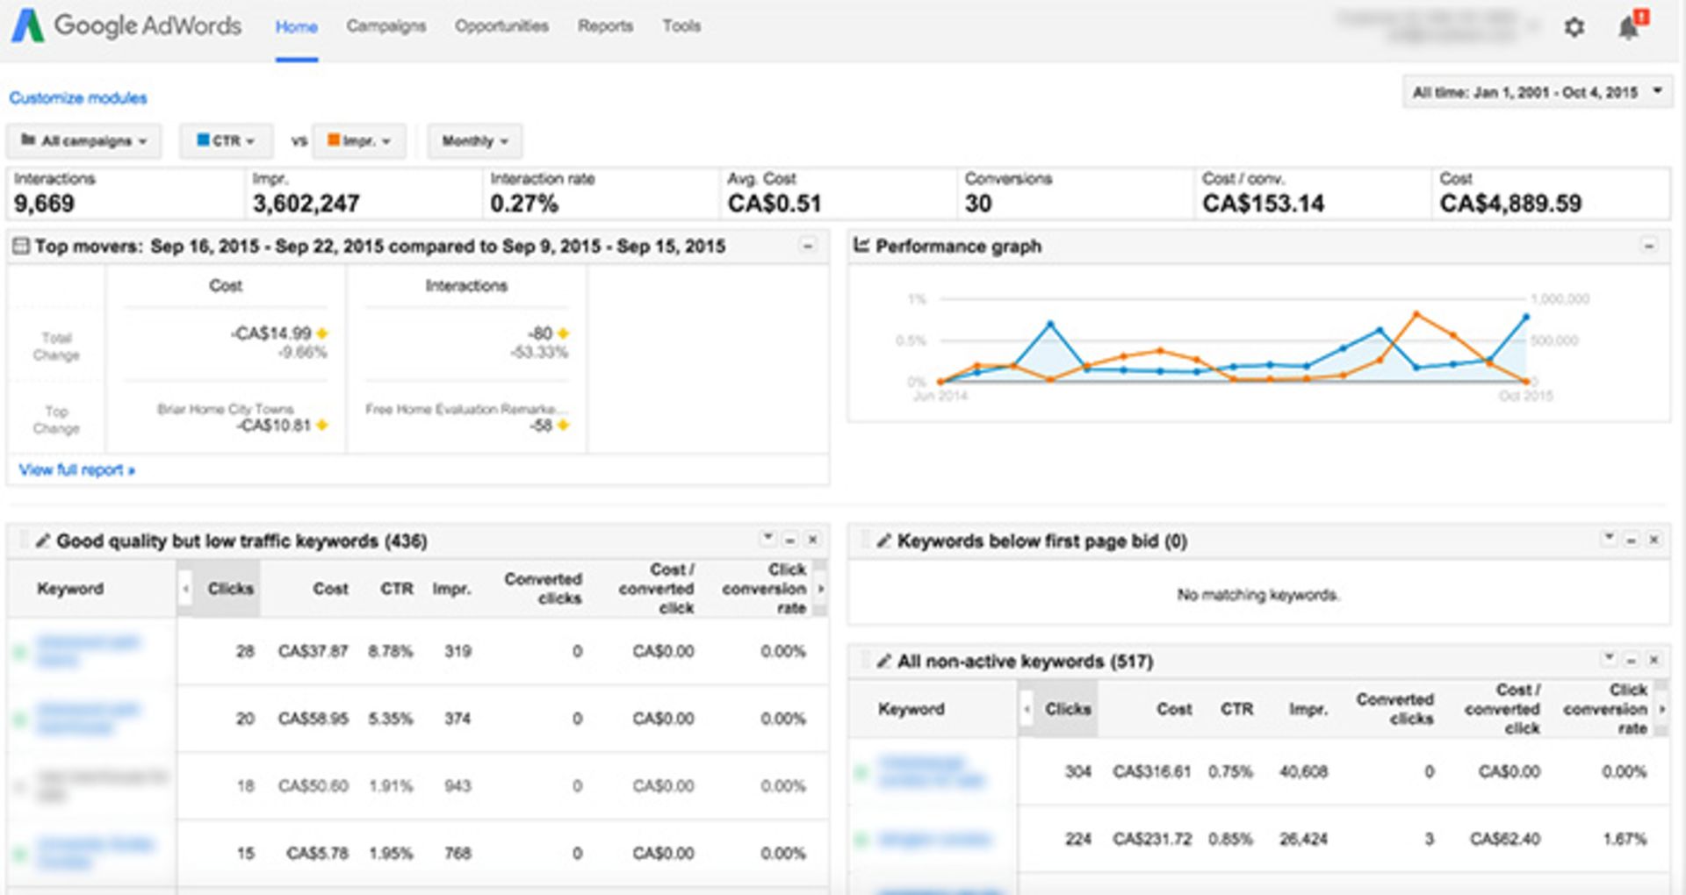Image resolution: width=1686 pixels, height=895 pixels.
Task: Switch to the Campaigns tab
Action: point(385,26)
